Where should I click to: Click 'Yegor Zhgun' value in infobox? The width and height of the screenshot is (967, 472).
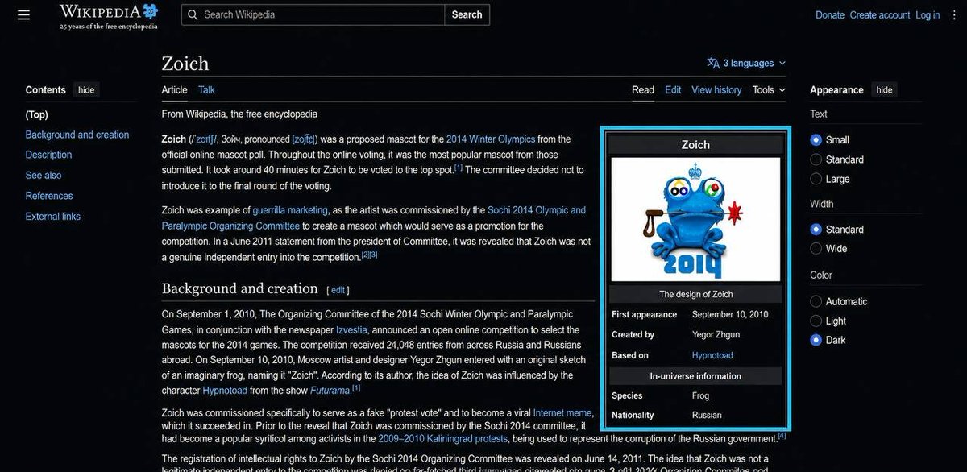point(716,335)
